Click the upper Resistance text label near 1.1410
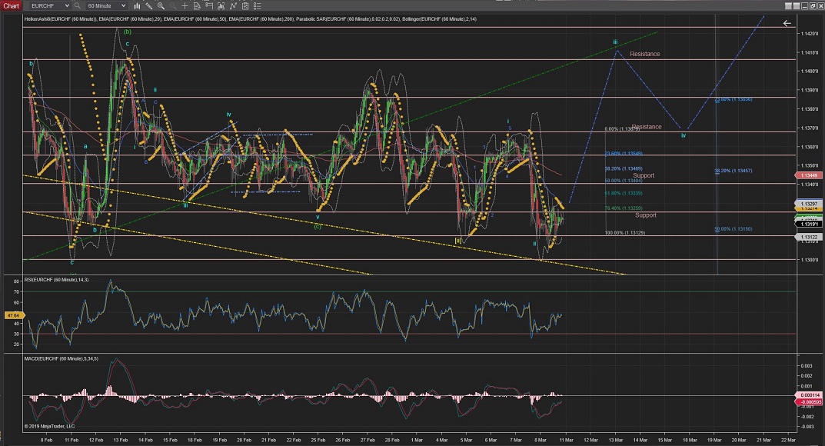The image size is (825, 446). [644, 54]
